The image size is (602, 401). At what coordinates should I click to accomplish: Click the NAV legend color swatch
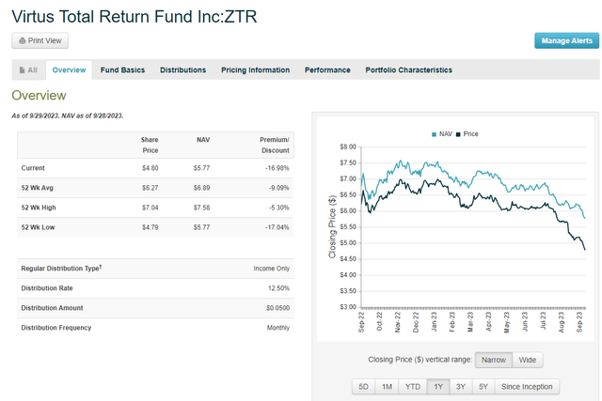434,134
